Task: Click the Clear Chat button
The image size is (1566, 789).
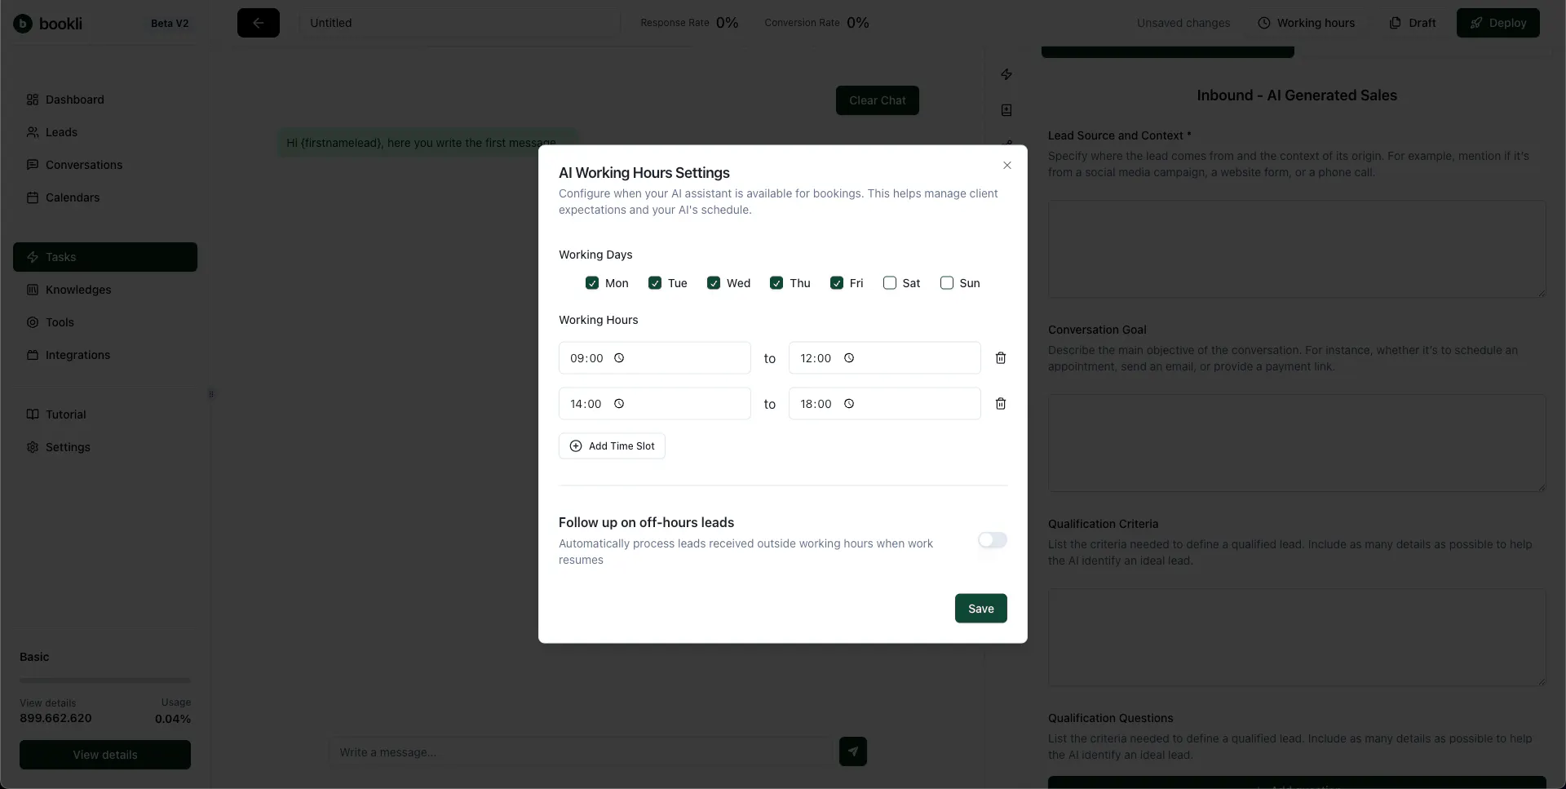Action: [x=877, y=100]
